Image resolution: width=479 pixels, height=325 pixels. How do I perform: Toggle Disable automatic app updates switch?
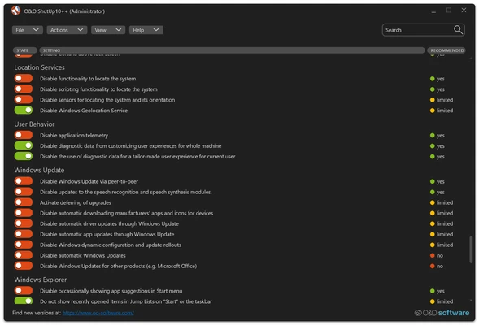(24, 234)
